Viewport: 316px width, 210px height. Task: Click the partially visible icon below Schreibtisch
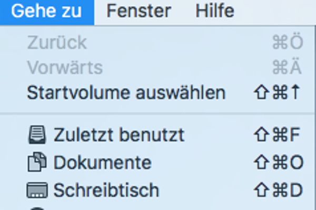coord(37,208)
